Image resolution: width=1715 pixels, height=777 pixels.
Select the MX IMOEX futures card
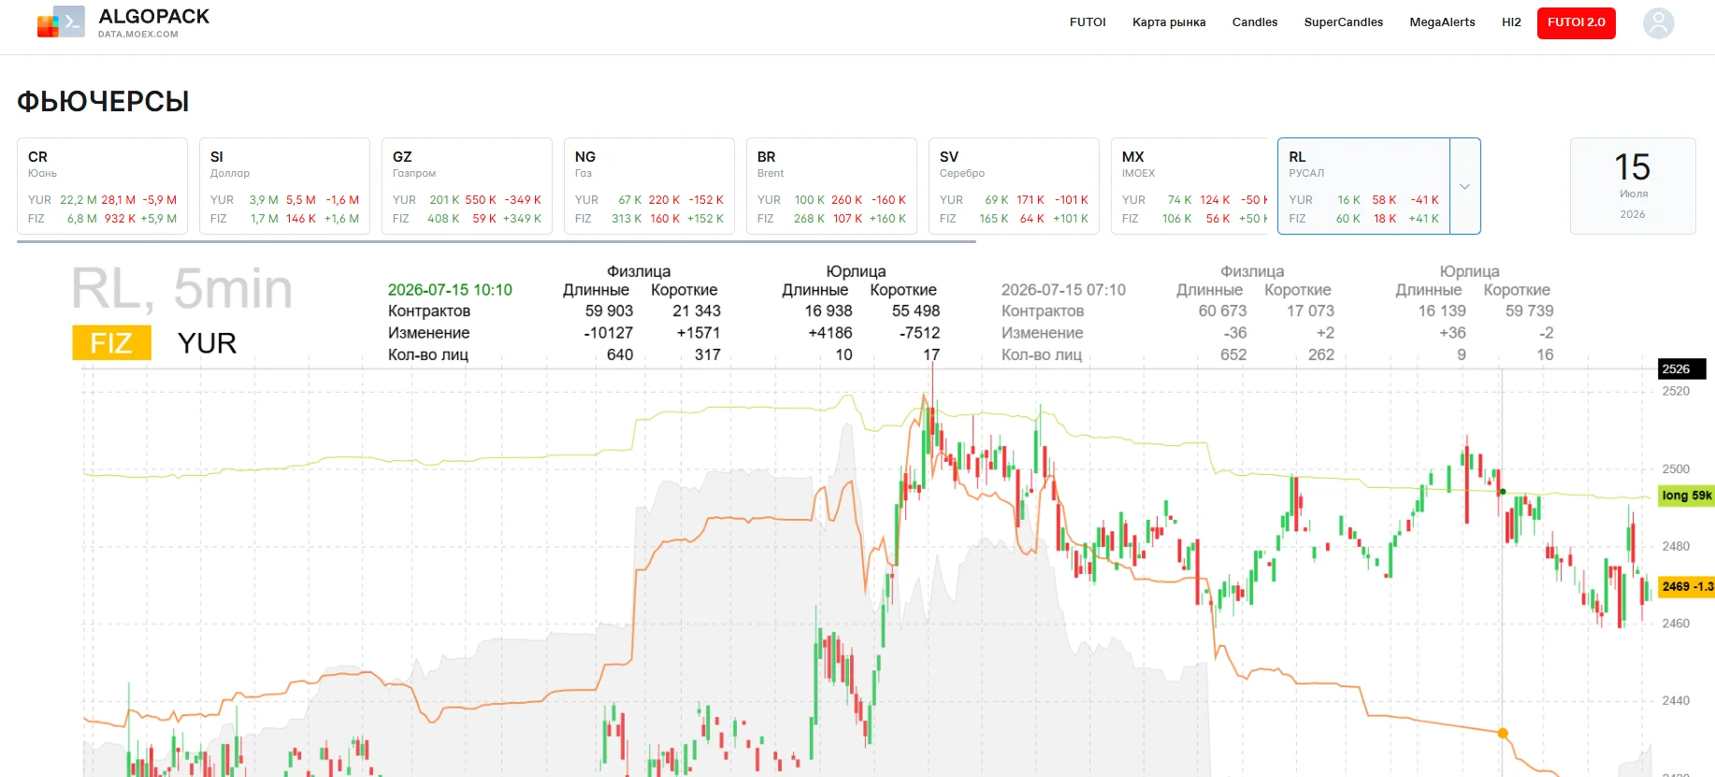[1189, 186]
